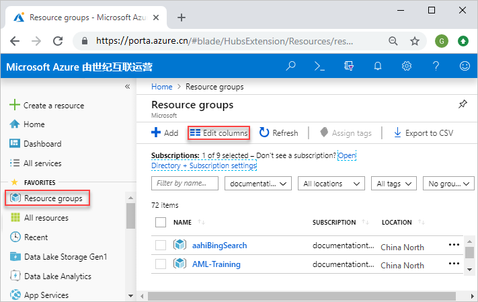Open Directory + Subscription settings link
Viewport: 478px width, 302px height.
click(204, 165)
